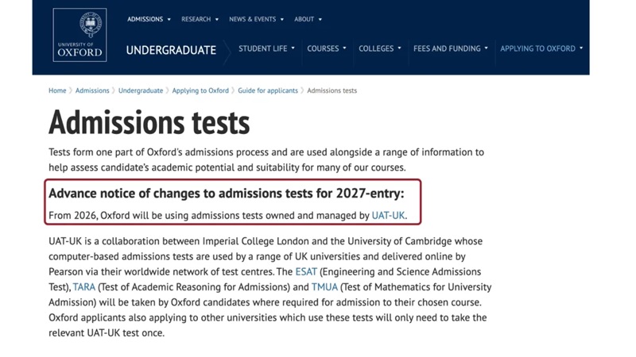Follow the UAT-UK link
This screenshot has width=636, height=357.
[388, 215]
